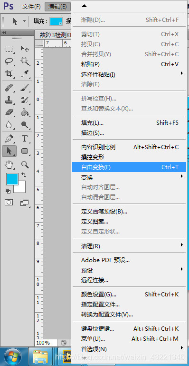Click the Photoshop Ps logo
The width and height of the screenshot is (189, 366).
click(9, 6)
